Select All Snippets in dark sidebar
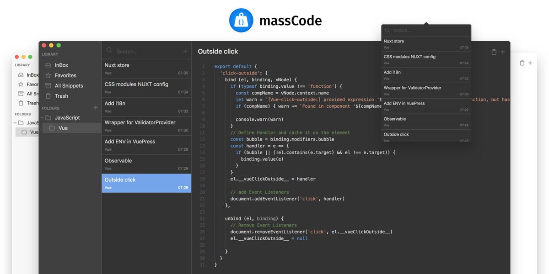 [x=70, y=85]
